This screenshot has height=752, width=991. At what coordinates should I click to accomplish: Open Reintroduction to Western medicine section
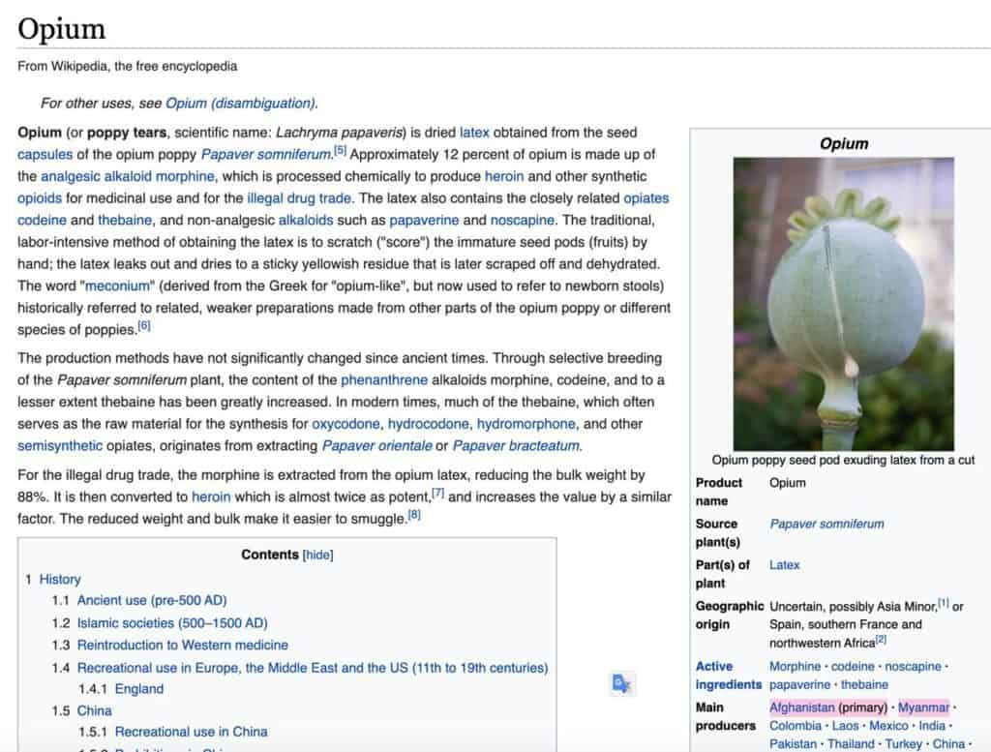coord(182,645)
